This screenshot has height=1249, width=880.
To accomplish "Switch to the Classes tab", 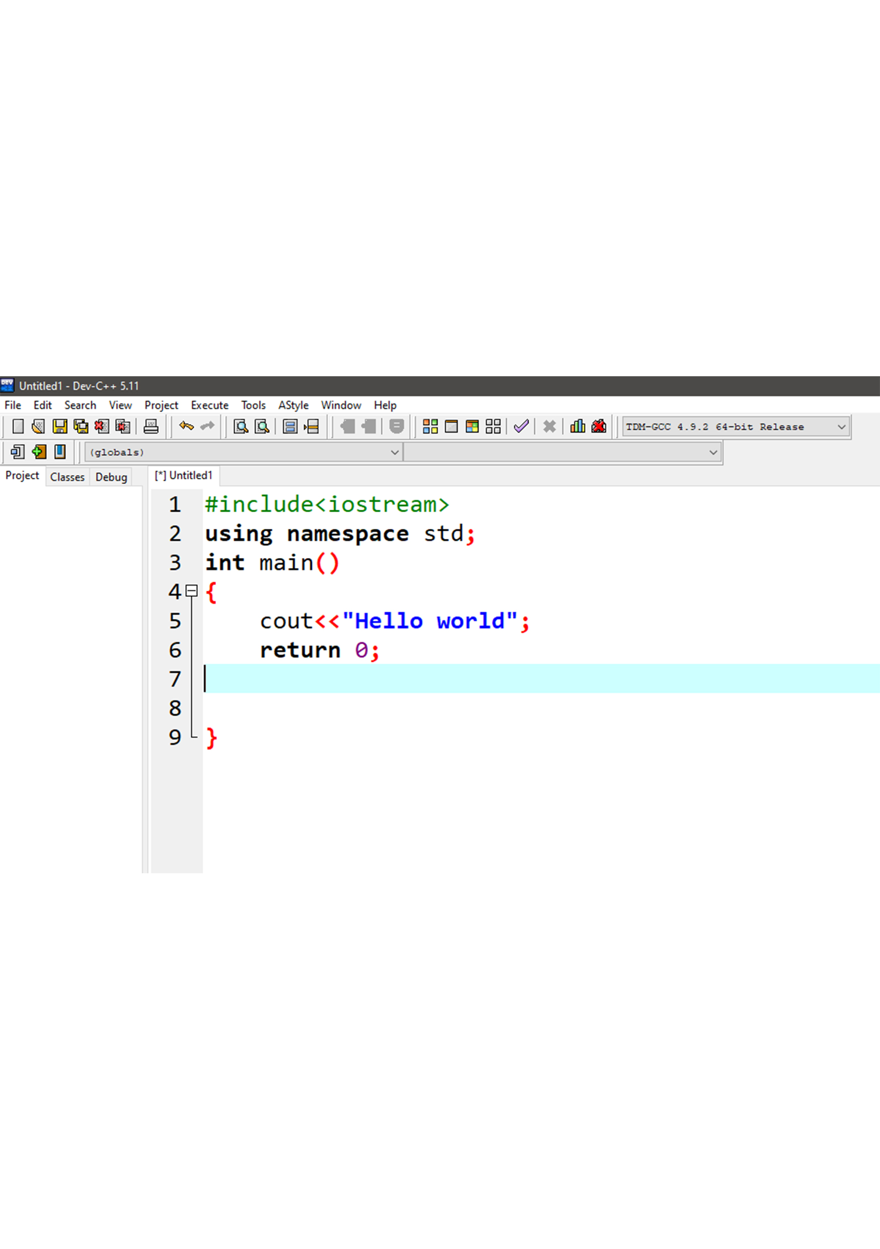I will coord(67,477).
